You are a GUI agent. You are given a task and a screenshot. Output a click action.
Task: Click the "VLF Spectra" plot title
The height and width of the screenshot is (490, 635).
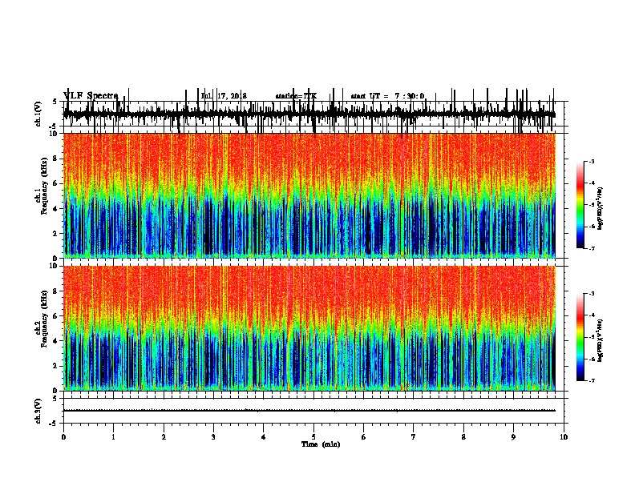pyautogui.click(x=91, y=96)
